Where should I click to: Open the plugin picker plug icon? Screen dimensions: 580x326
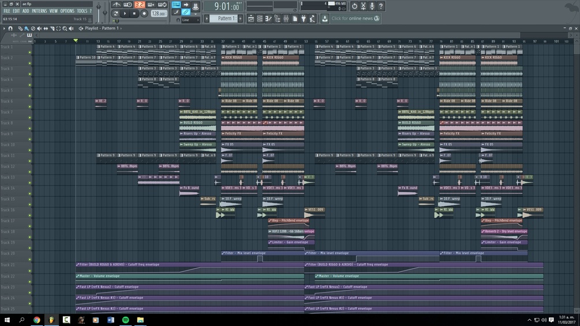[x=304, y=18]
